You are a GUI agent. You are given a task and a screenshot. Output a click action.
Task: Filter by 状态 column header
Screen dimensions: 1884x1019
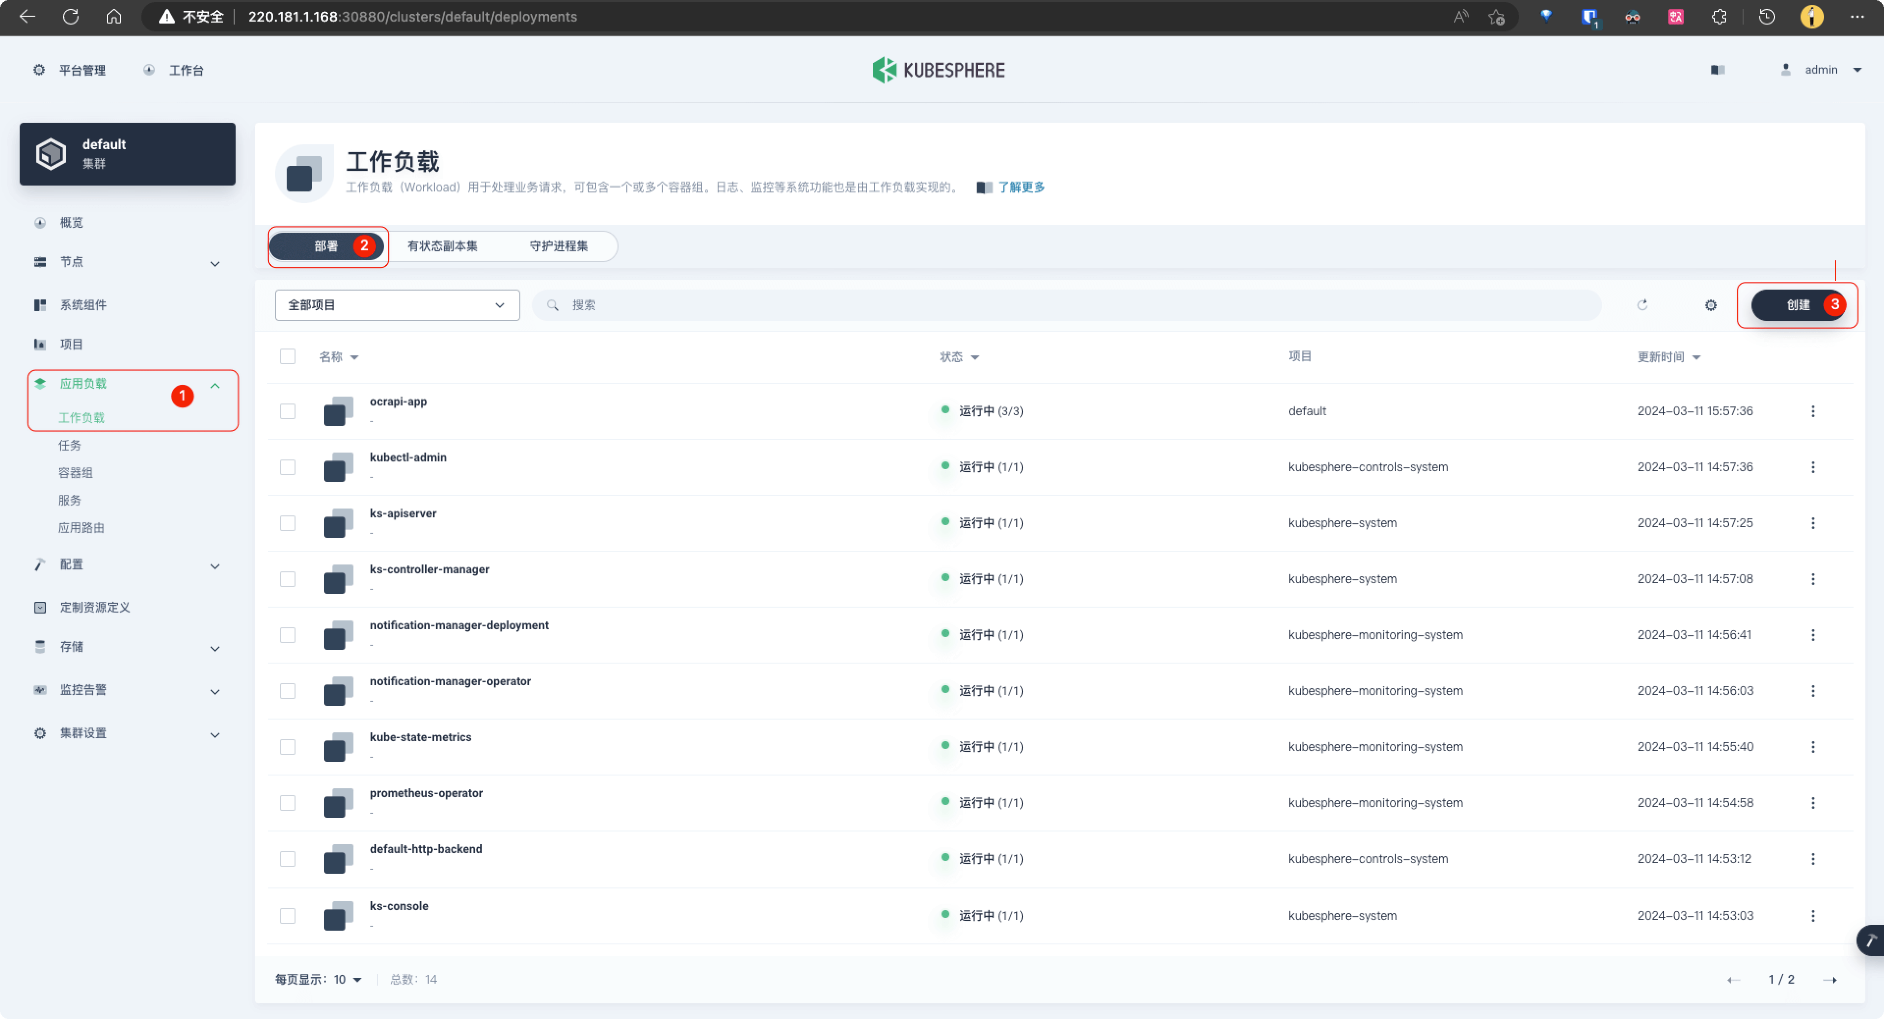click(959, 357)
